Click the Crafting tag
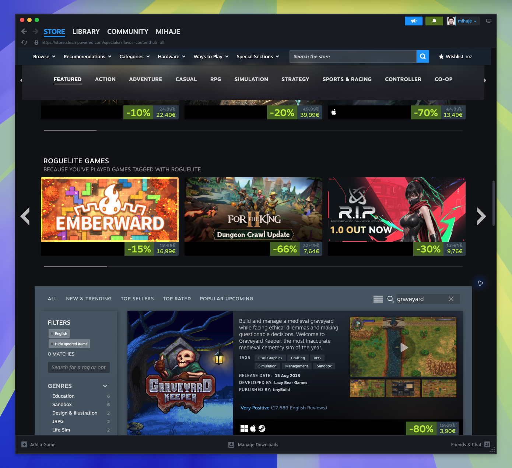The image size is (512, 468). [298, 358]
